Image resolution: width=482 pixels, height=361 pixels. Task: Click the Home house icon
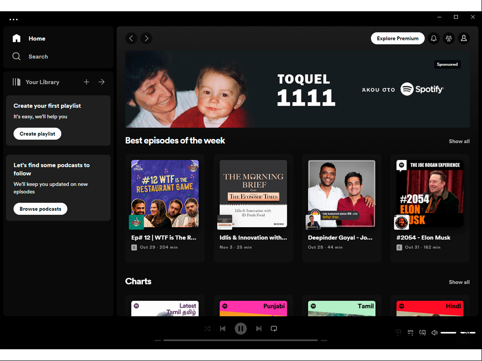pyautogui.click(x=16, y=38)
